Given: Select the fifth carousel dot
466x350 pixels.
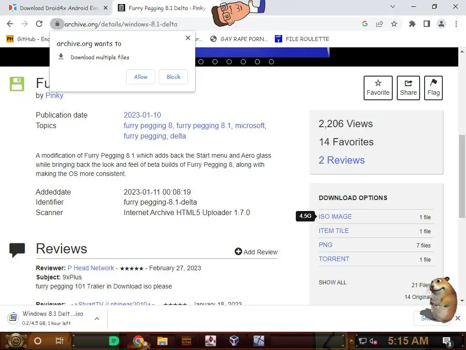Looking at the screenshot, I should tap(258, 62).
